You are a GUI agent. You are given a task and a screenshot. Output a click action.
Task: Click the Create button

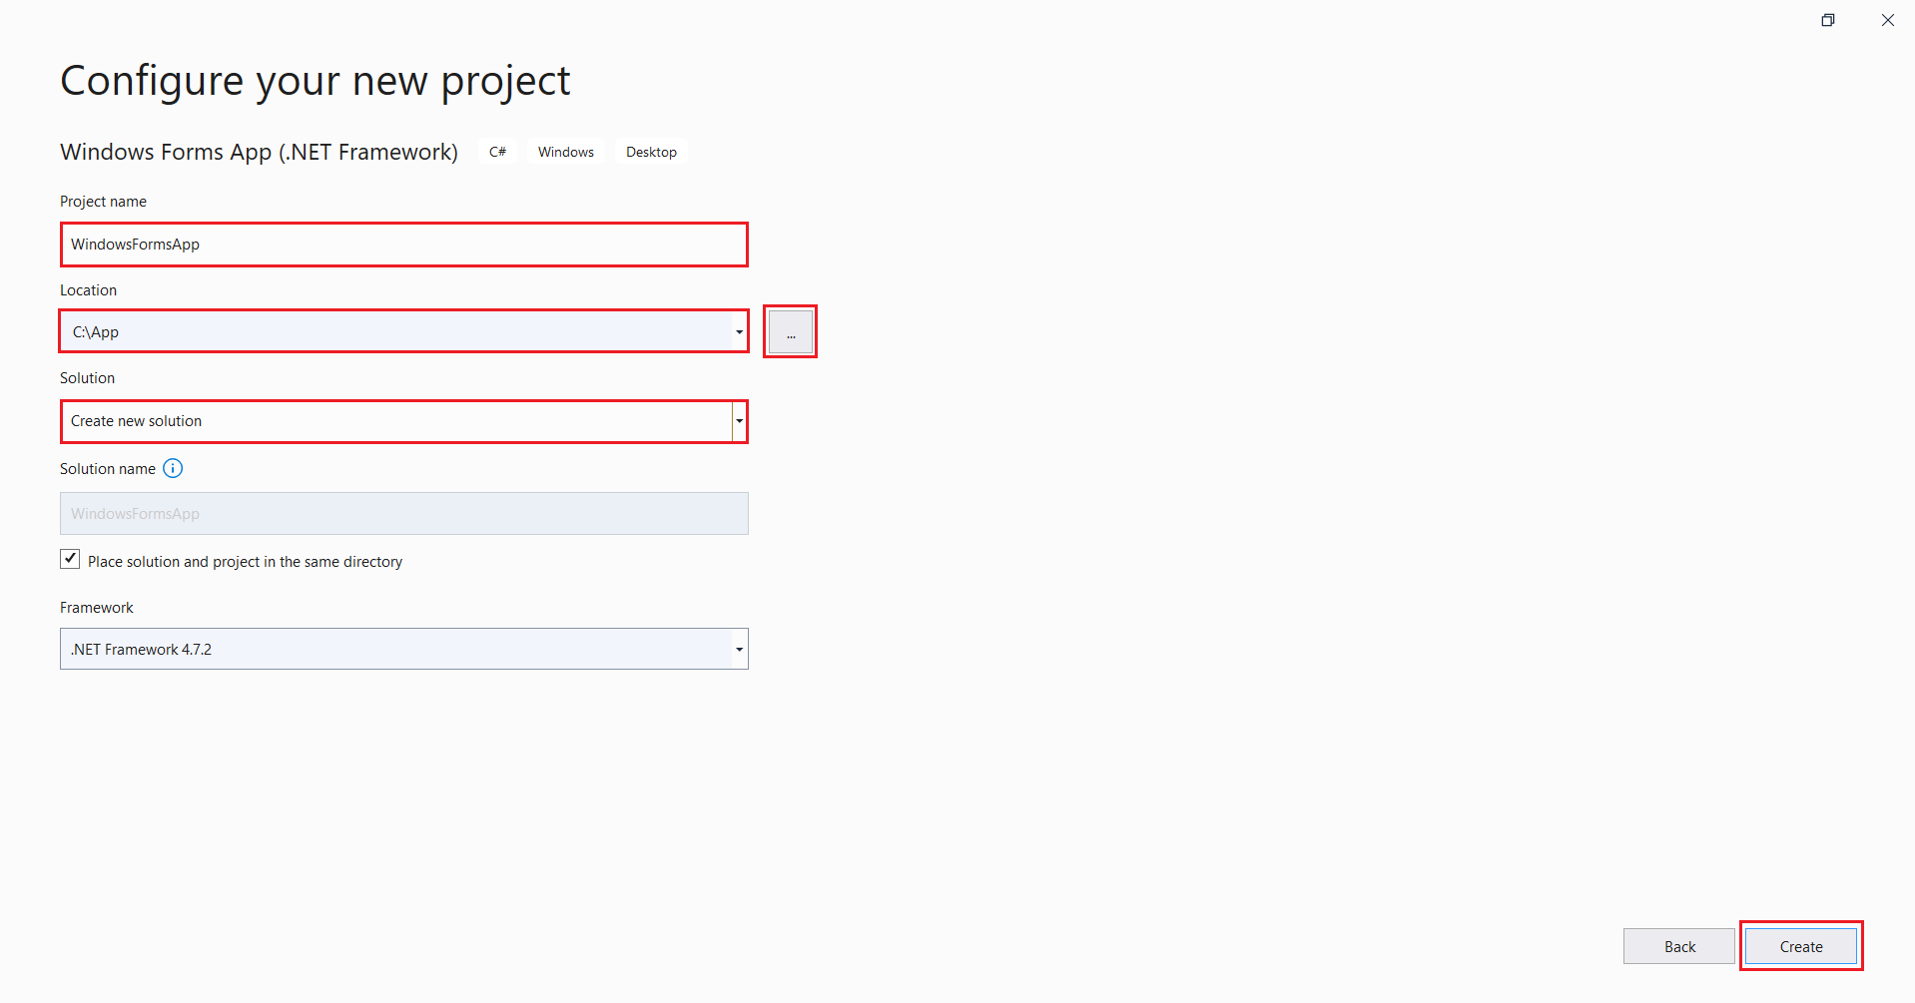[x=1800, y=946]
